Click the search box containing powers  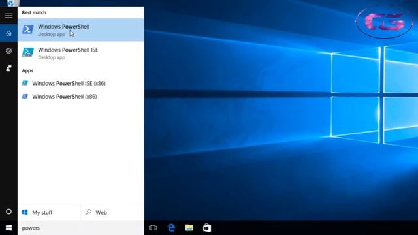(81, 228)
